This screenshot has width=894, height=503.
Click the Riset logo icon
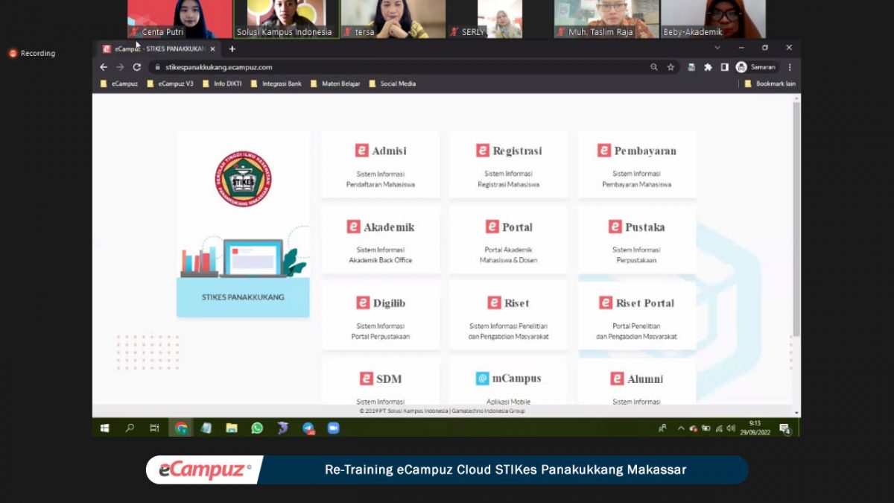tap(494, 303)
